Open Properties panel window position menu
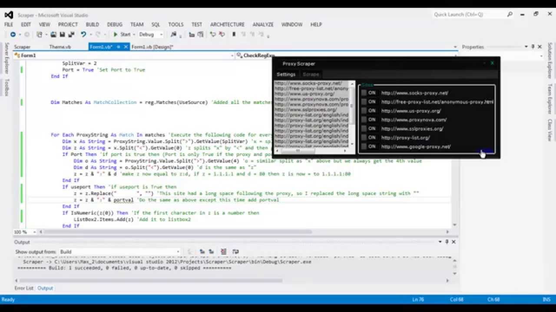The height and width of the screenshot is (312, 556). coord(526,46)
